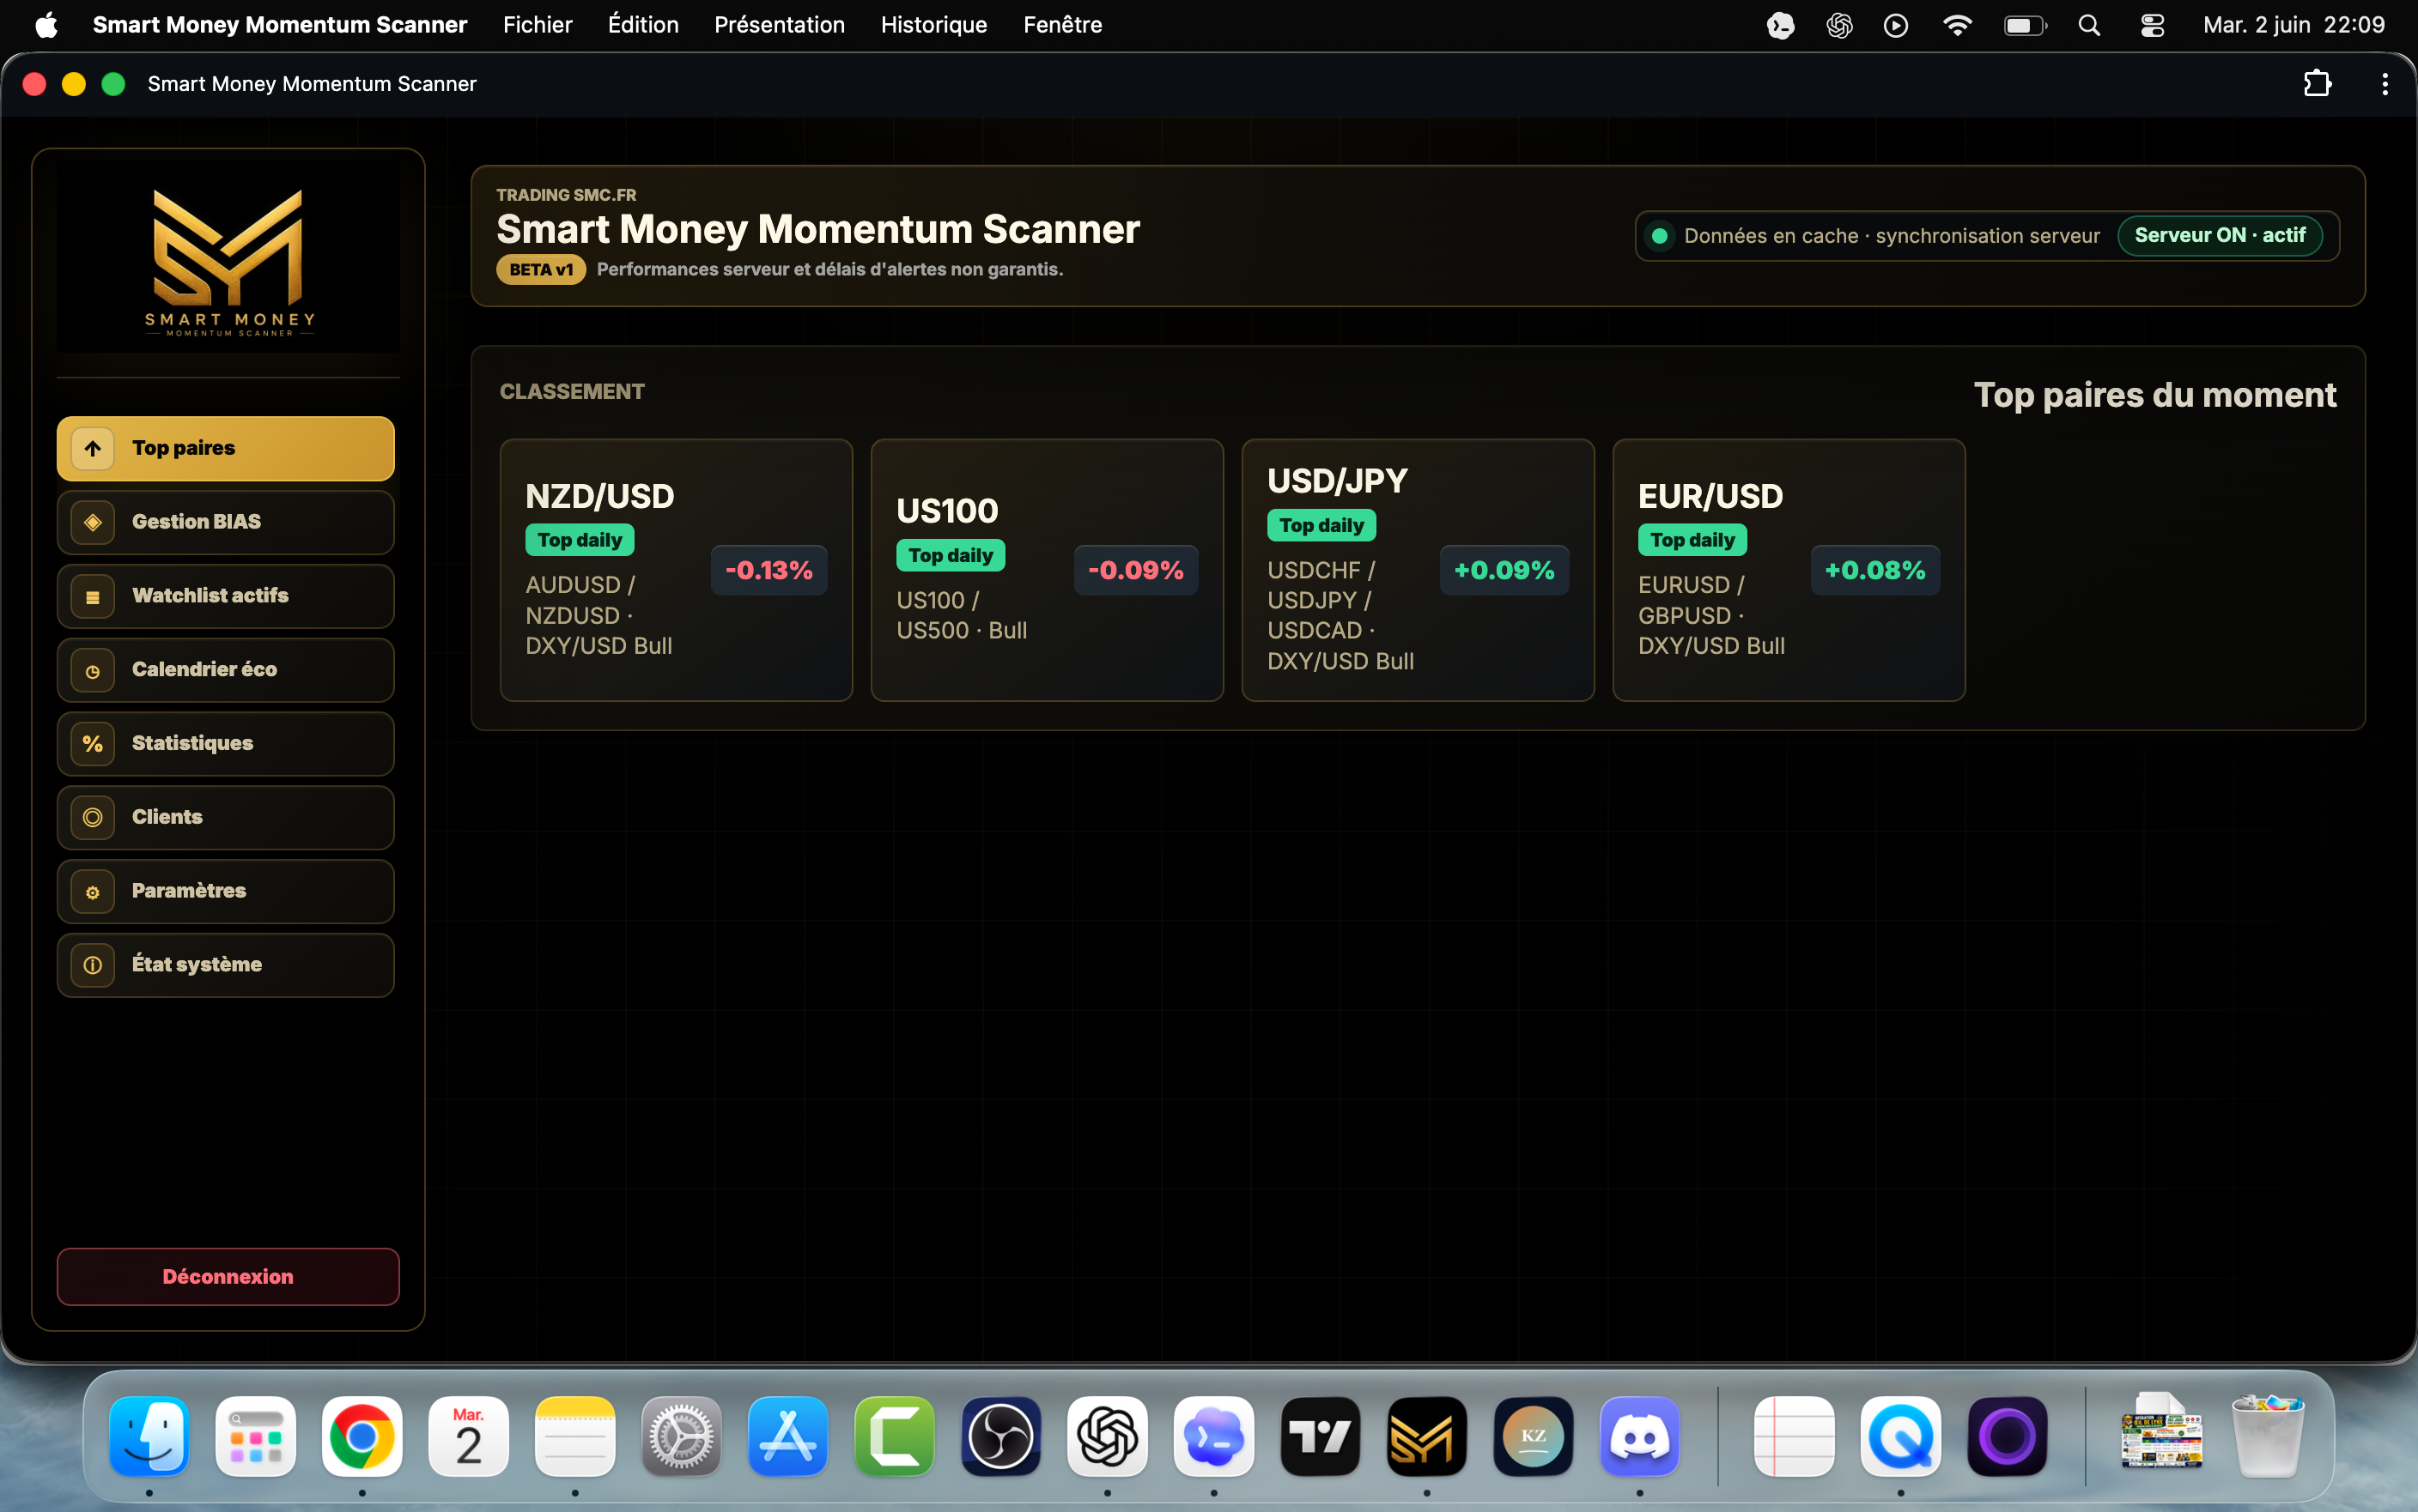Open OBS from the Dock

[1000, 1437]
